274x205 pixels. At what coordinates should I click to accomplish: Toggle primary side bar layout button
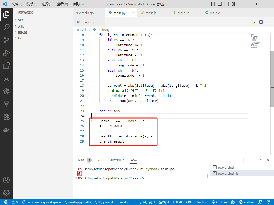click(x=213, y=4)
